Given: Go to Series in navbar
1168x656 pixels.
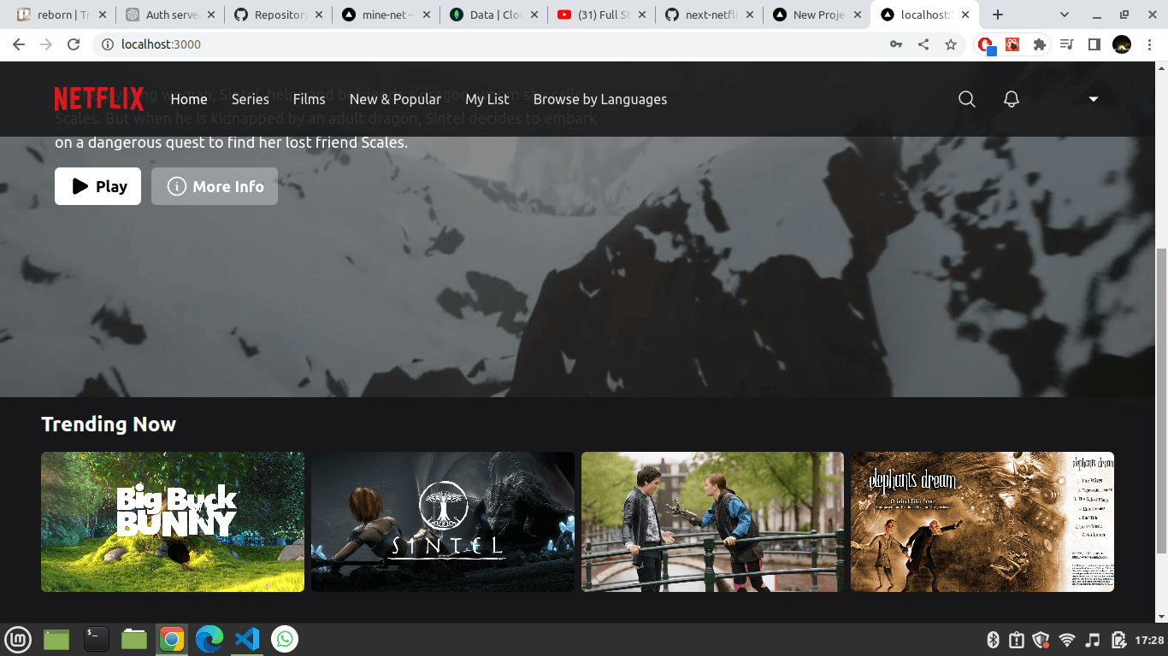Looking at the screenshot, I should coord(250,99).
